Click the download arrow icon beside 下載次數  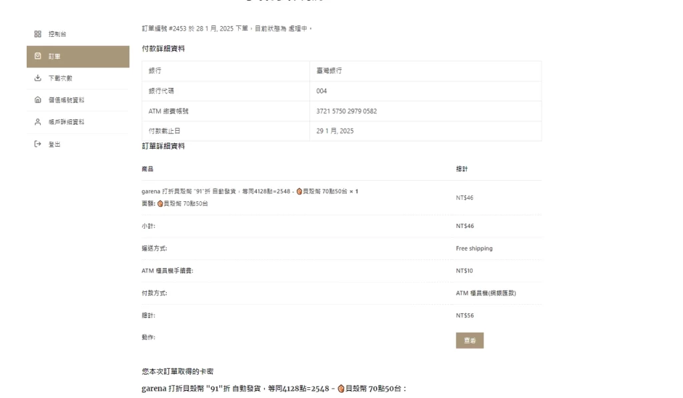(37, 78)
